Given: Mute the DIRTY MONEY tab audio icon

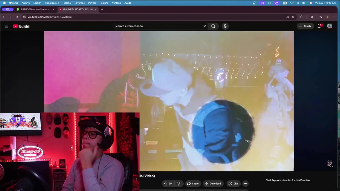Looking at the screenshot, I should pos(91,9).
